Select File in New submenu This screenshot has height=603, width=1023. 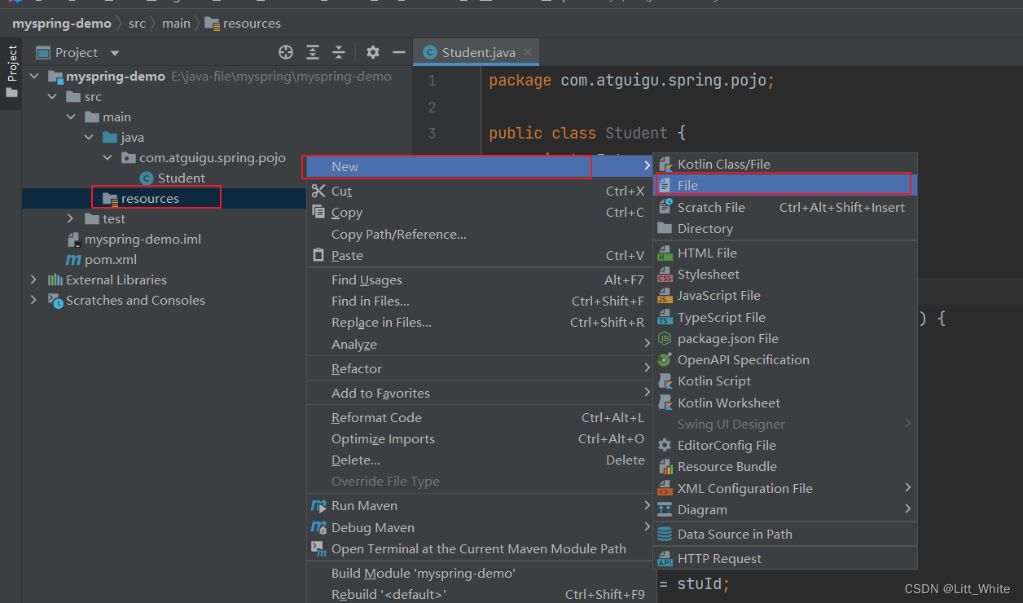click(786, 186)
